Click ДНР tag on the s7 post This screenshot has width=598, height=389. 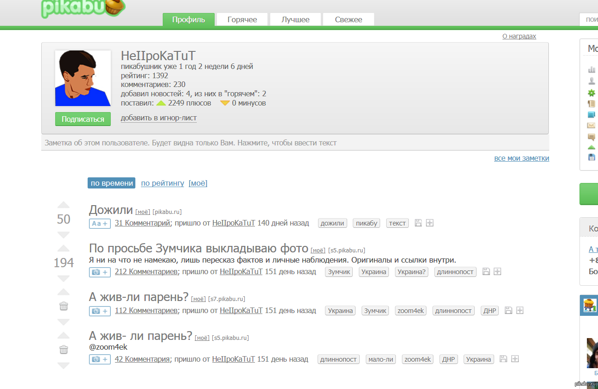pos(490,311)
